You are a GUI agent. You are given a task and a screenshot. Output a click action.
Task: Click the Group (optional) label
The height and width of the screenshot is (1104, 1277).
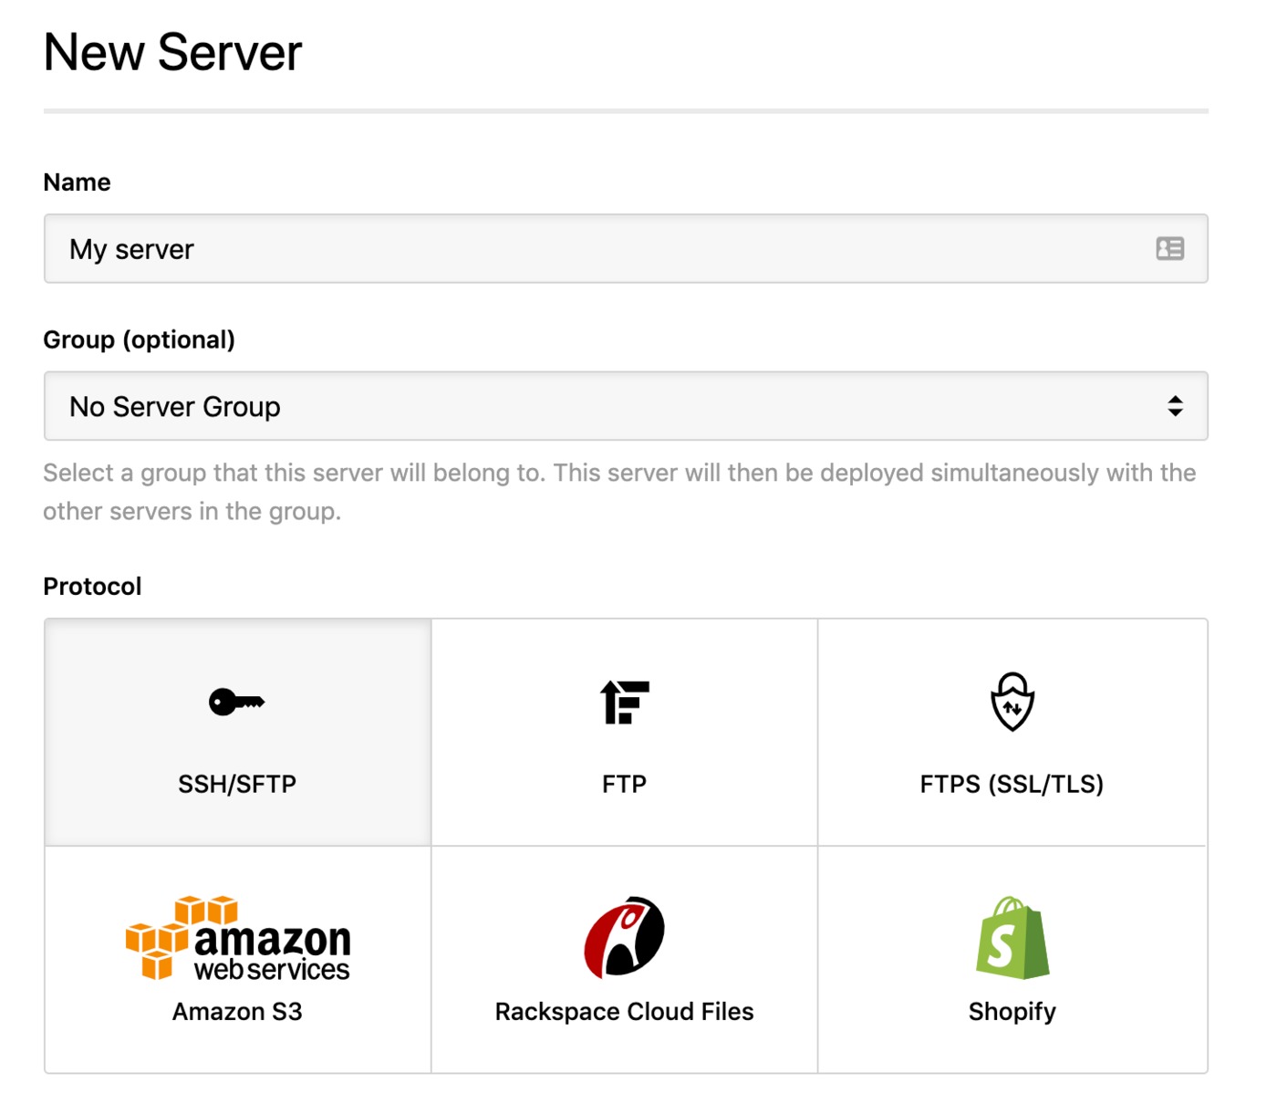[139, 340]
